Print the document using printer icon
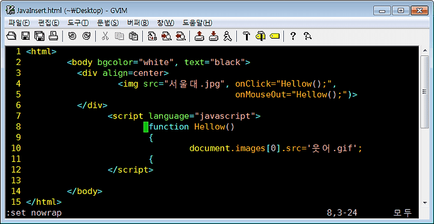The height and width of the screenshot is (224, 434). 53,36
